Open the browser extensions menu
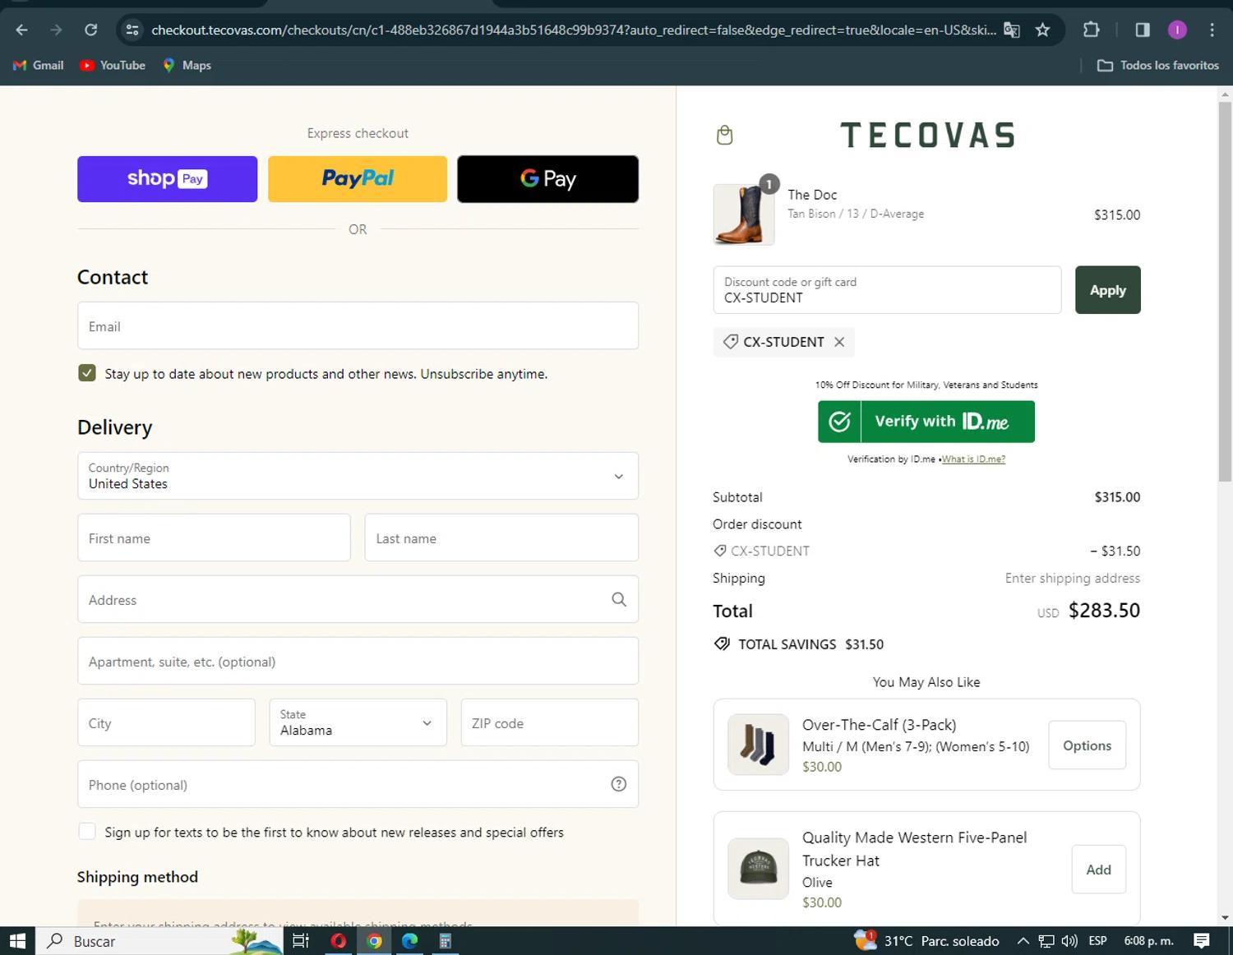The width and height of the screenshot is (1233, 955). (1091, 30)
